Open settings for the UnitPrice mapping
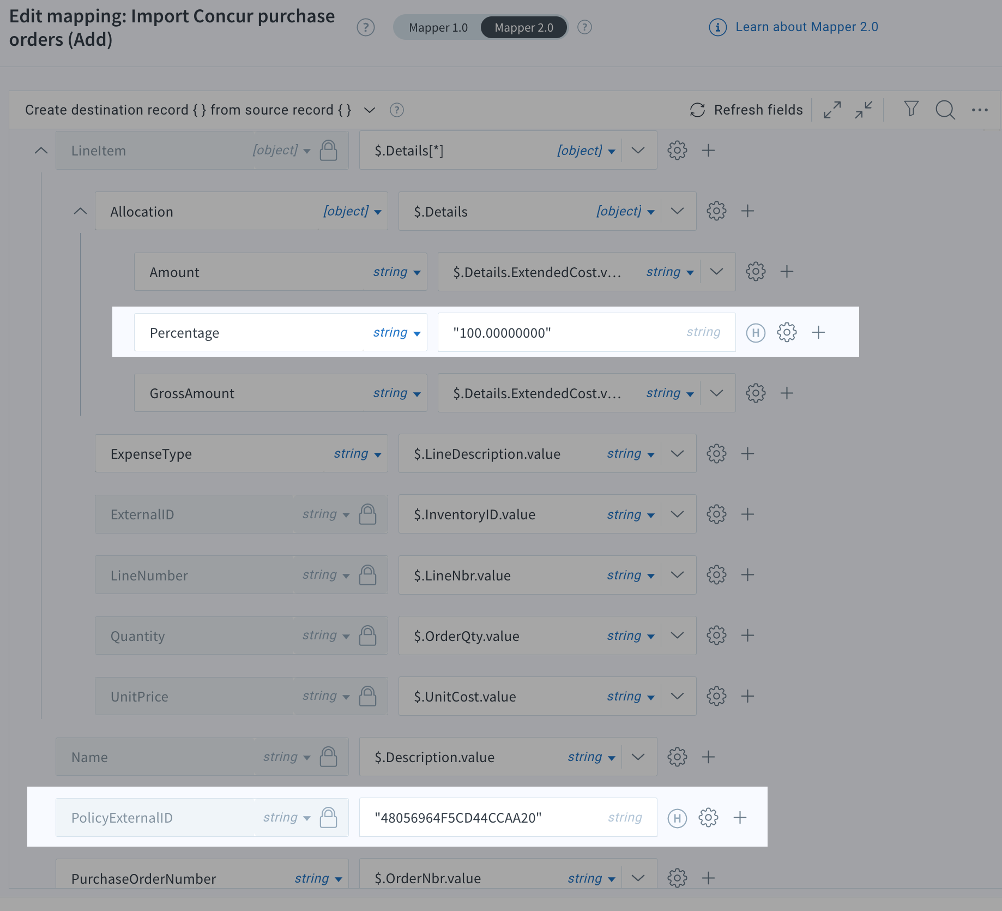This screenshot has width=1002, height=911. coord(716,696)
